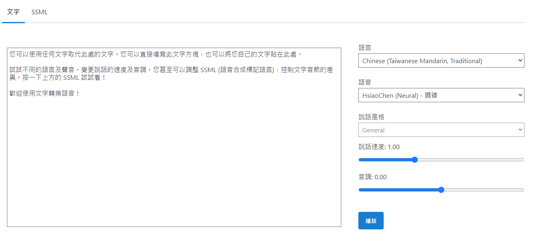Open the 語言 language dropdown
The width and height of the screenshot is (551, 242).
tap(441, 61)
